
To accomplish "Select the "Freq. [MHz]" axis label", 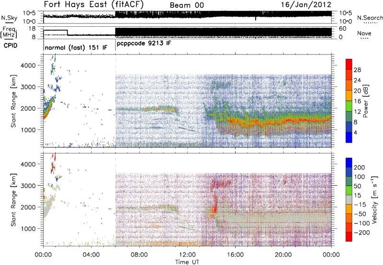I will (9, 32).
